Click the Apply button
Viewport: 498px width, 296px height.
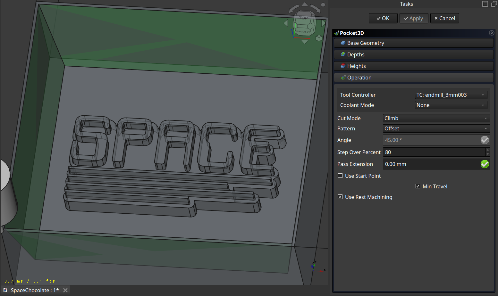[414, 18]
